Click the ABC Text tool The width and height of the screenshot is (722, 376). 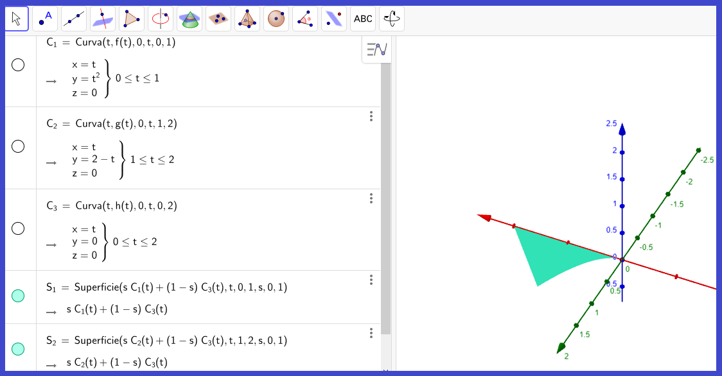point(363,19)
